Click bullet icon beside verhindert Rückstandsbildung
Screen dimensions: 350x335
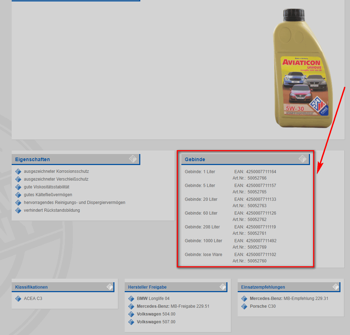pyautogui.click(x=18, y=210)
